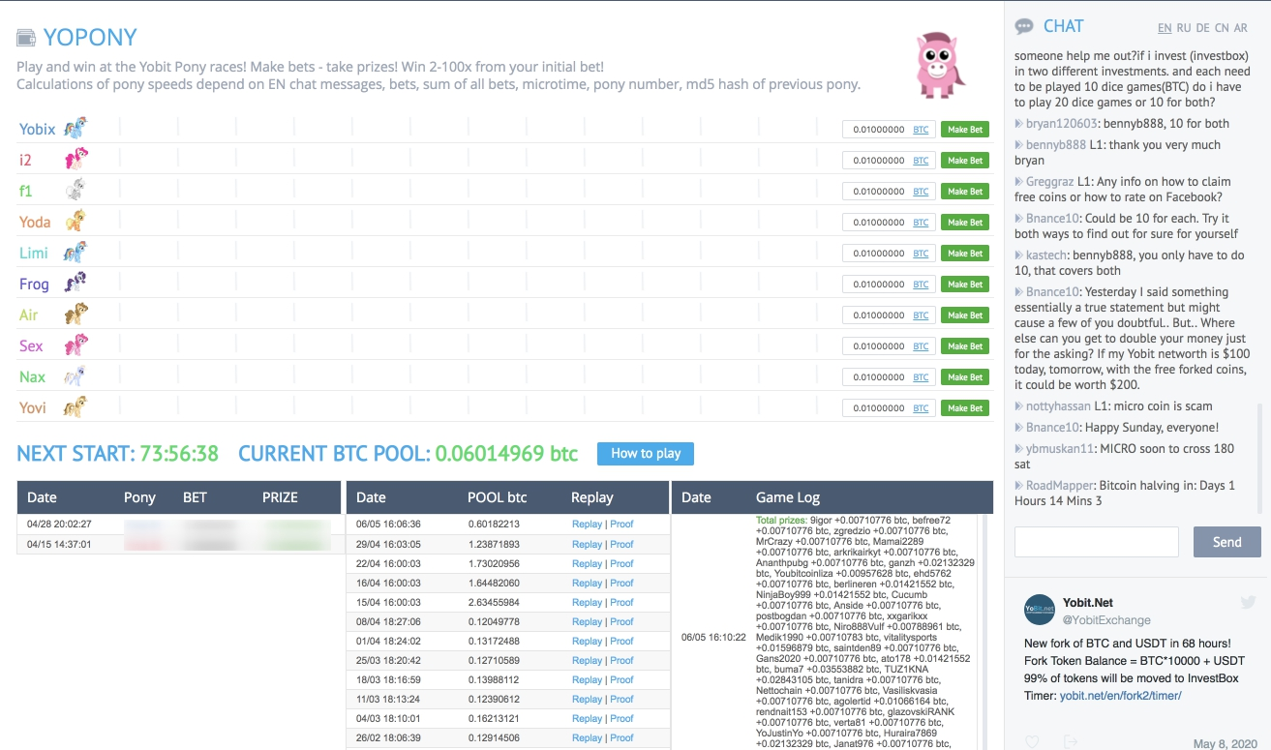Click the pink pony mascot image
Screen dimensions: 1271x750
click(x=941, y=65)
